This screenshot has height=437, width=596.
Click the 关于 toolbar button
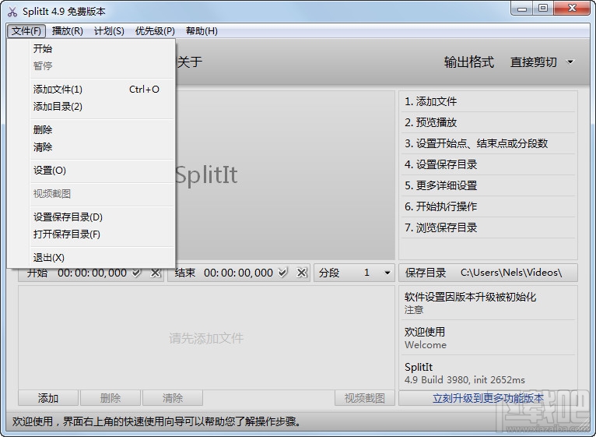pyautogui.click(x=189, y=62)
